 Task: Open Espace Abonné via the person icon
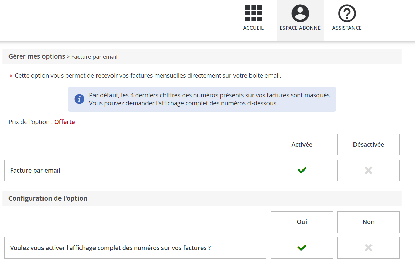click(x=300, y=14)
